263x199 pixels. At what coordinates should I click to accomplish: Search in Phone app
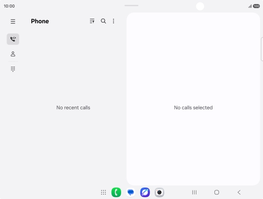click(103, 21)
